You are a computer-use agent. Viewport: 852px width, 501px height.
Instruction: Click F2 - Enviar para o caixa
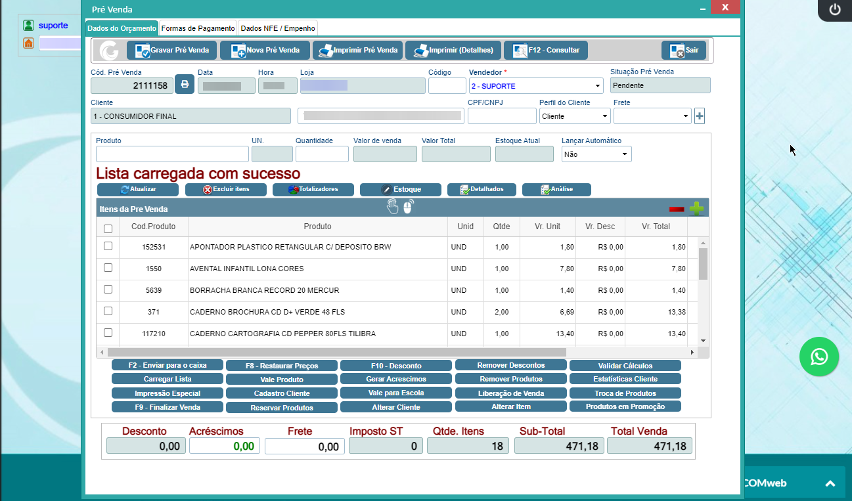167,365
